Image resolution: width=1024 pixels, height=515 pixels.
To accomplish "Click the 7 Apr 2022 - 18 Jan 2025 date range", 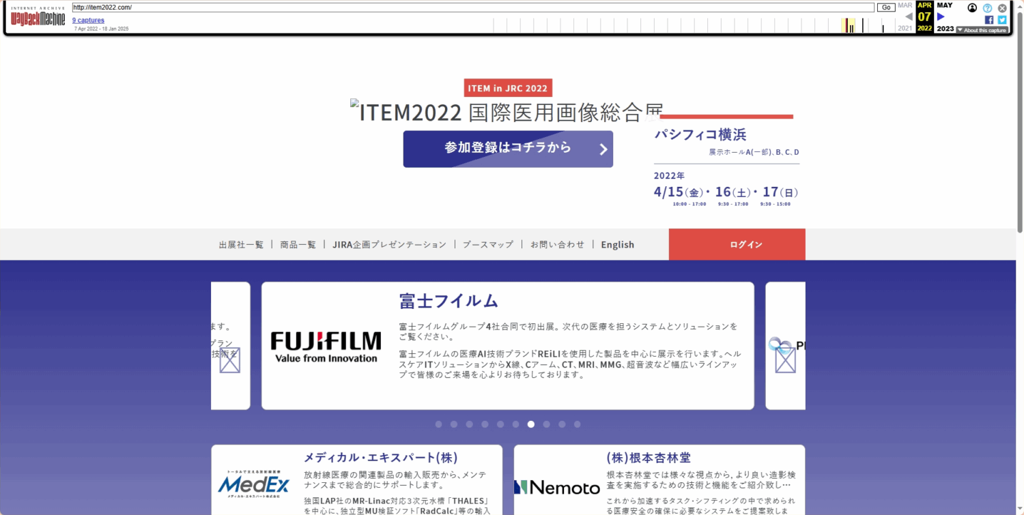I will point(101,29).
